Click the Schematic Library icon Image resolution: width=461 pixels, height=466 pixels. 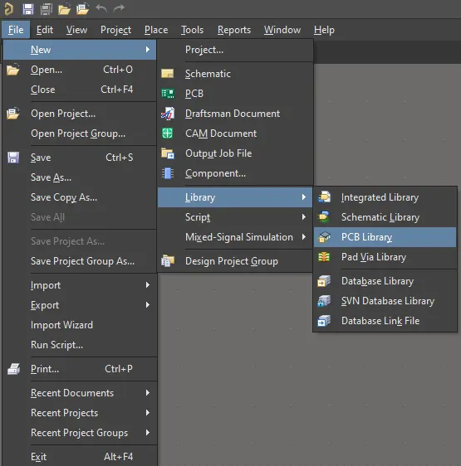click(324, 217)
